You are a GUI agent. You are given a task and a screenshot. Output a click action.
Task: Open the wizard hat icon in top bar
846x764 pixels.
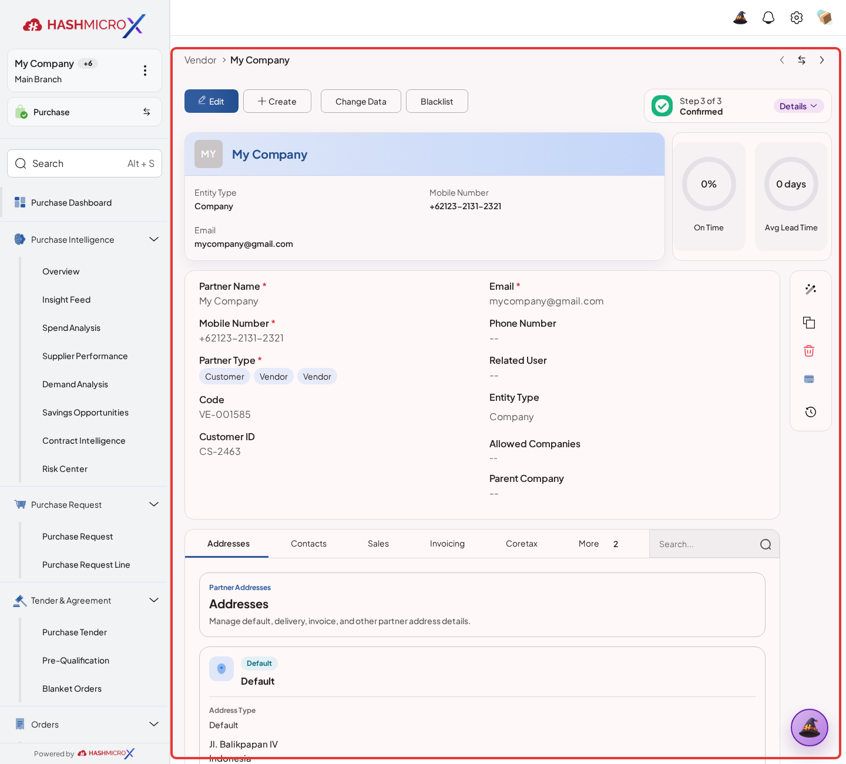point(740,18)
